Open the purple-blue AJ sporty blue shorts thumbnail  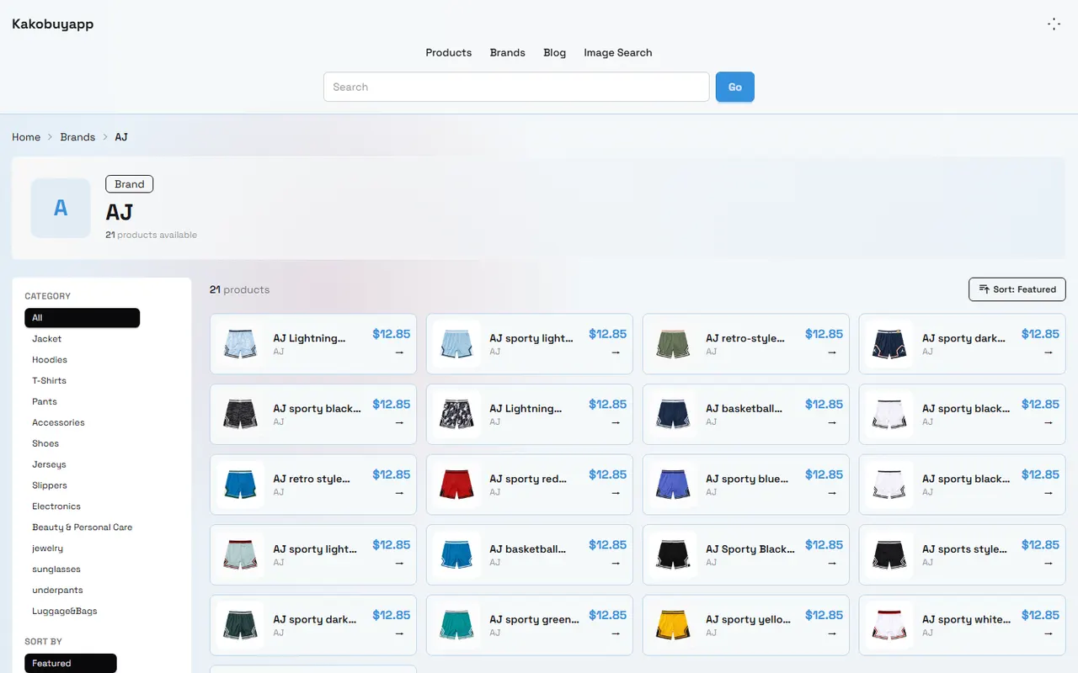click(673, 485)
